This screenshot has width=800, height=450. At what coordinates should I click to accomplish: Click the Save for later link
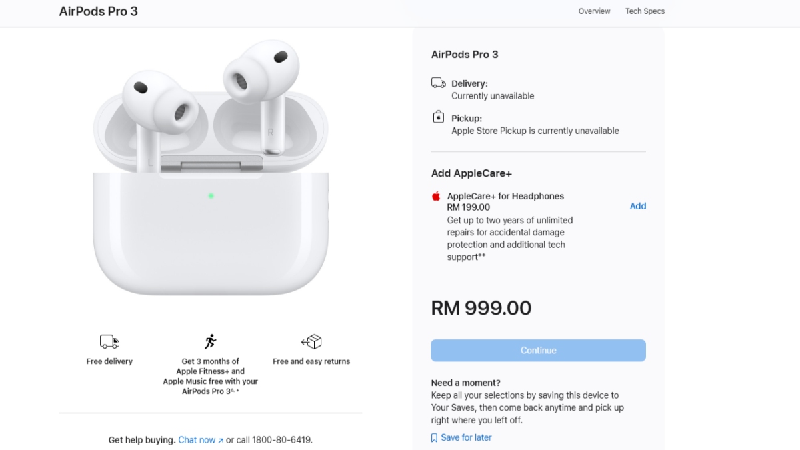pos(466,437)
